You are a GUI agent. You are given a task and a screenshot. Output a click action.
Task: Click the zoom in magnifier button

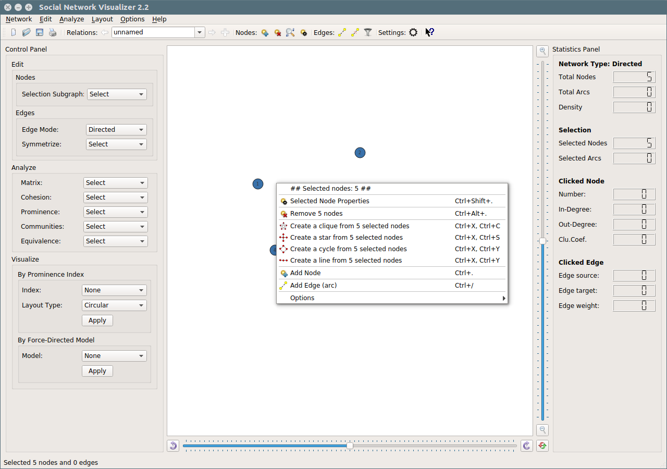coord(542,51)
